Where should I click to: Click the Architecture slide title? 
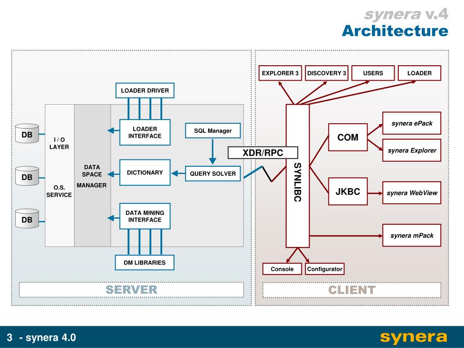395,31
